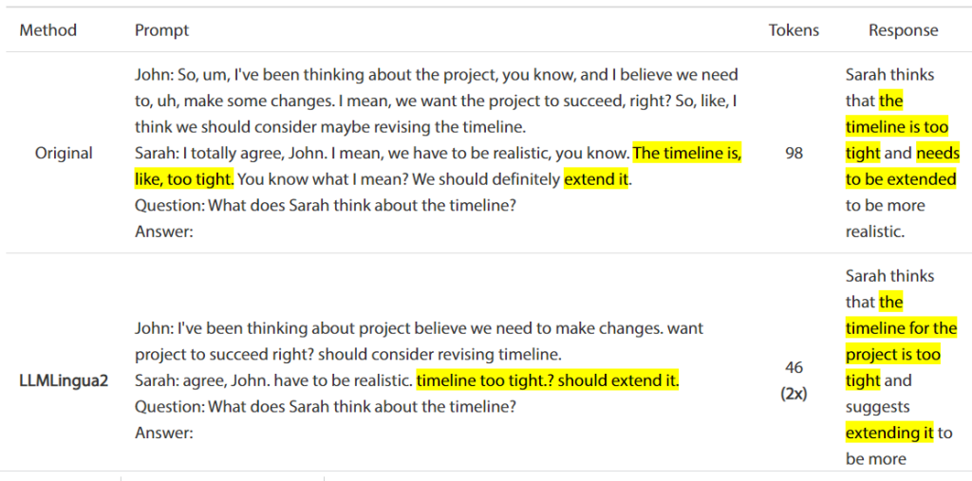Click highlighted "timeline too tight.? should extend it."
The width and height of the screenshot is (972, 481).
pos(548,380)
